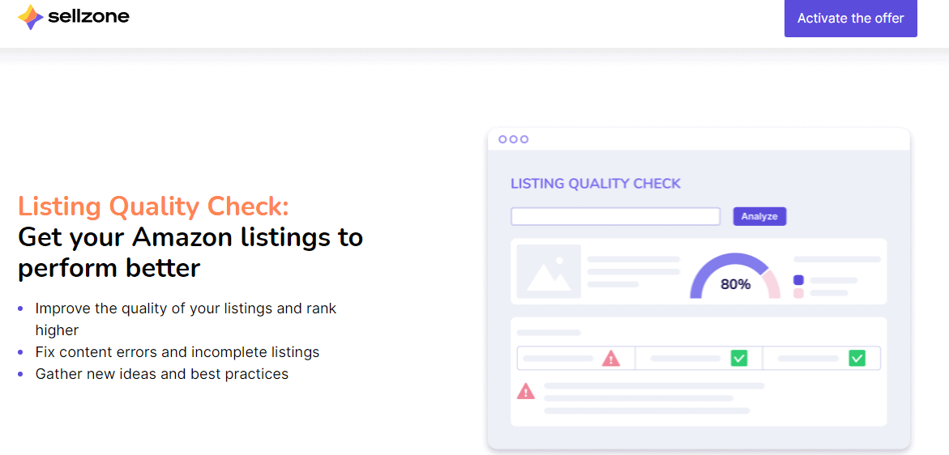Click the first window circle dot

tap(502, 139)
